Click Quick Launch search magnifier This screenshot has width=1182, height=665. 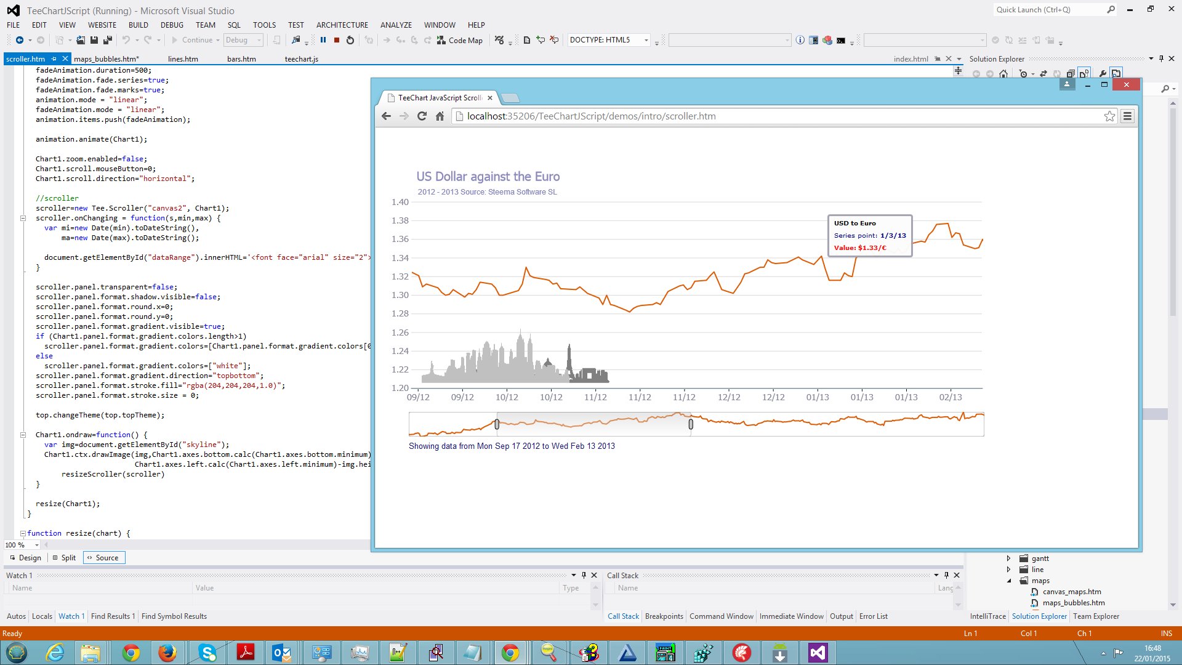click(1111, 9)
